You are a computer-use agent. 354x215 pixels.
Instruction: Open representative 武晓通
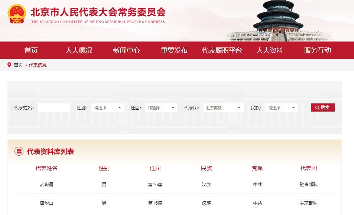tap(46, 185)
